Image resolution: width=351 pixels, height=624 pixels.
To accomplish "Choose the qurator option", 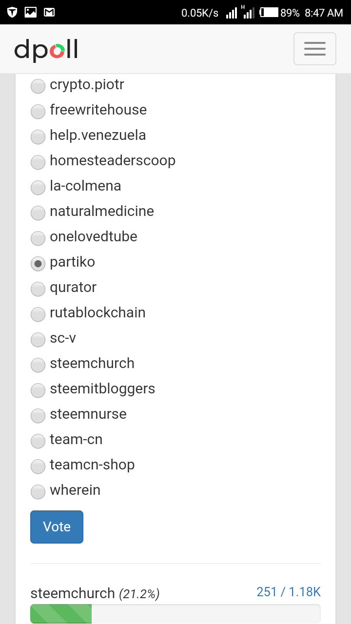I will 38,290.
